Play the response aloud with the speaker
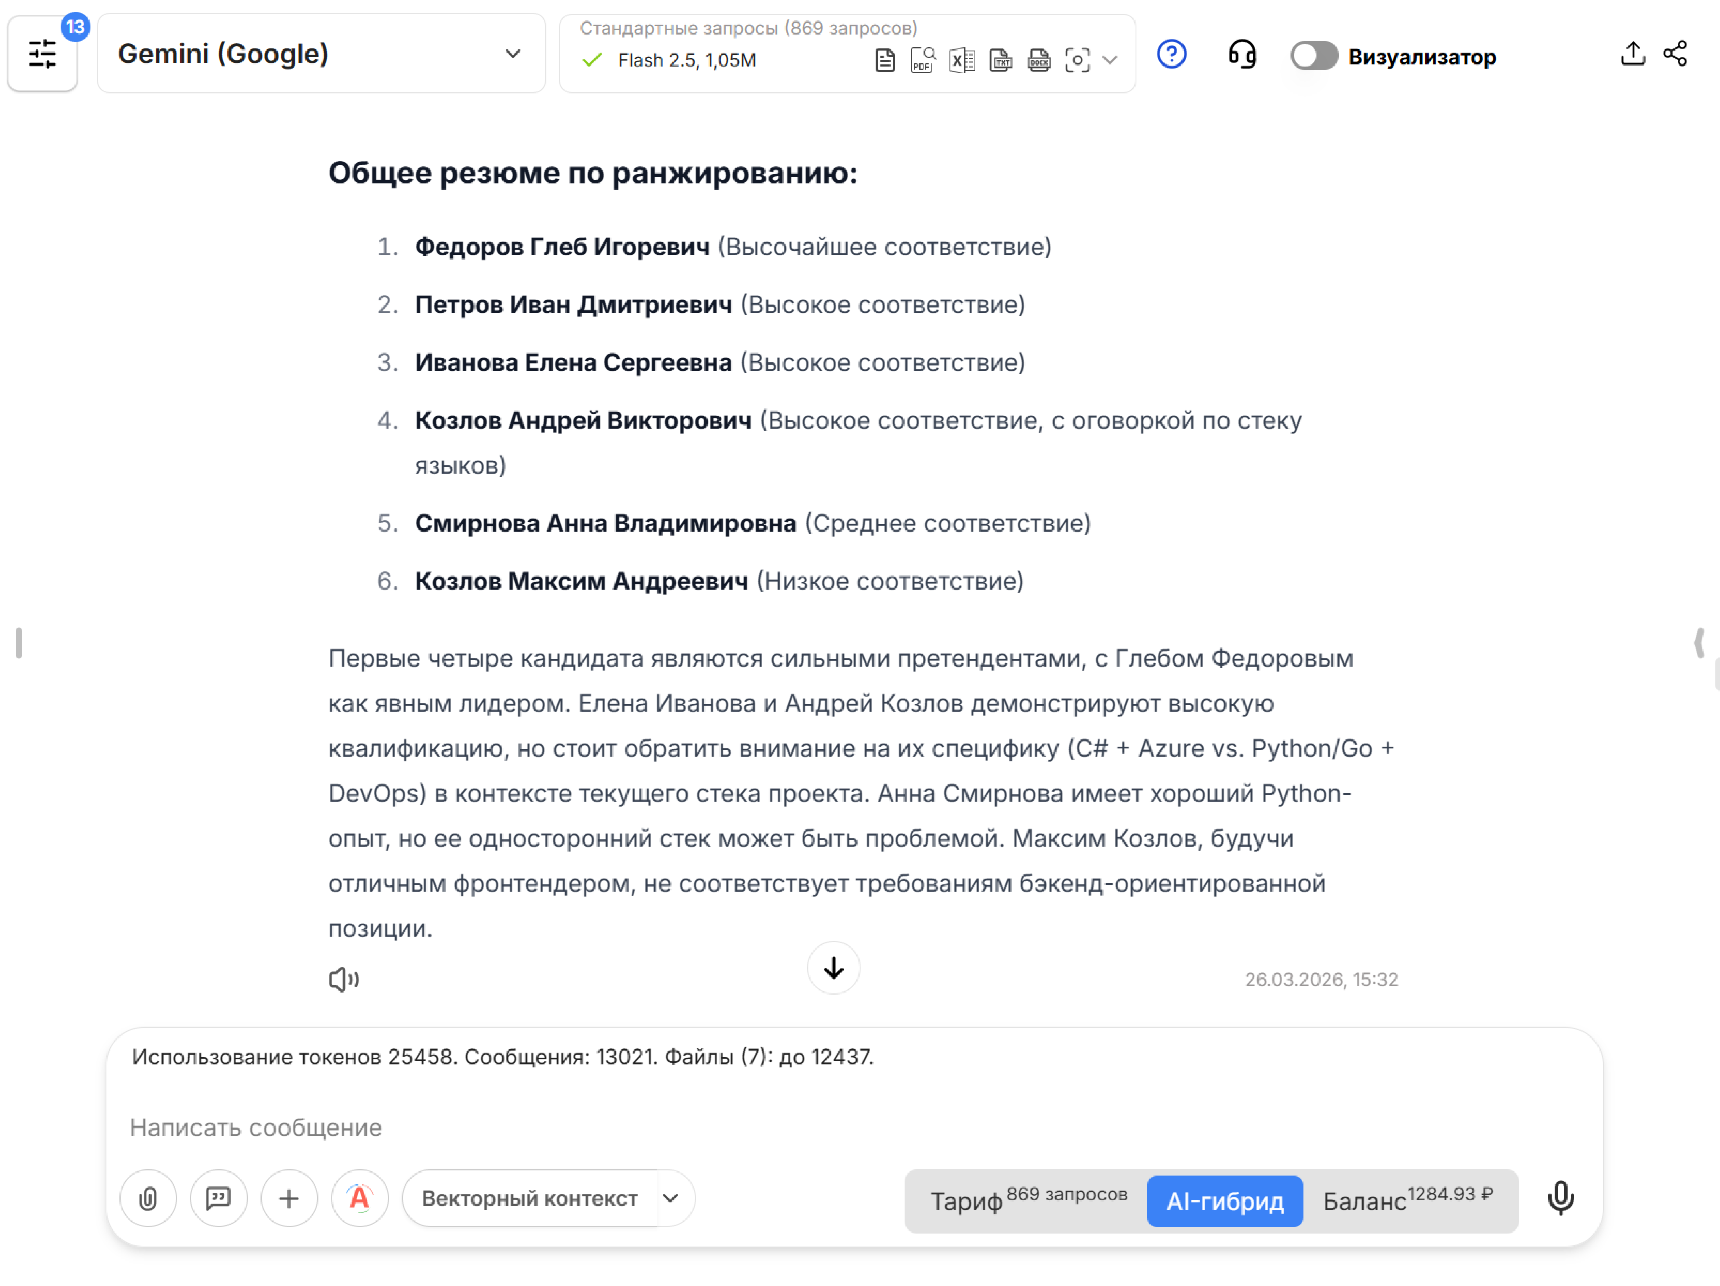The image size is (1720, 1286). point(344,979)
